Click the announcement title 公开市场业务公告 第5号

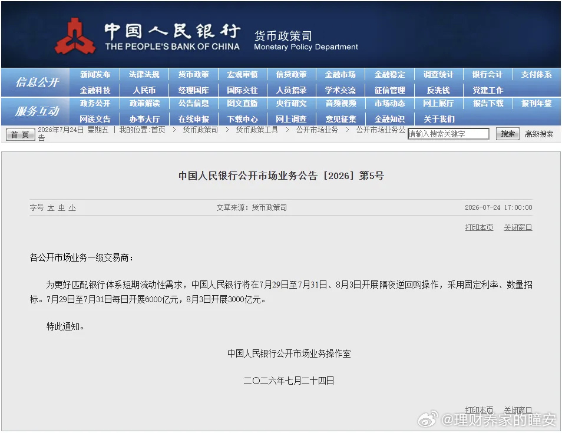[281, 176]
